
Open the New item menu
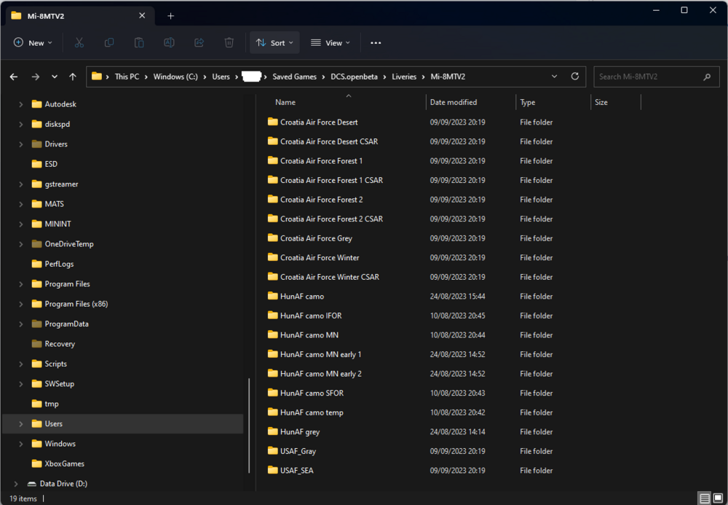click(x=33, y=43)
